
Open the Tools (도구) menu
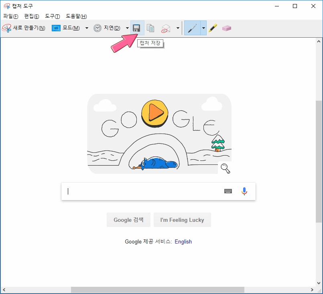point(52,16)
